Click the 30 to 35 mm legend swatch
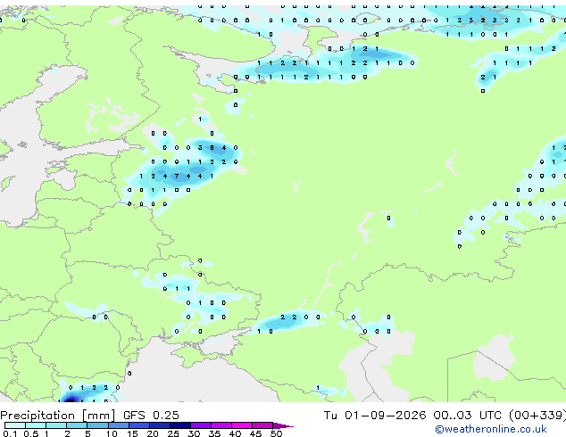The image size is (566, 437). pos(201,425)
